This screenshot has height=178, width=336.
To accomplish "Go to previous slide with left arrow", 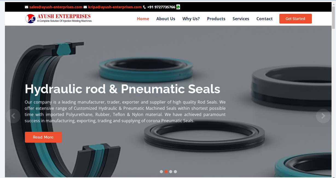I will pos(13,116).
